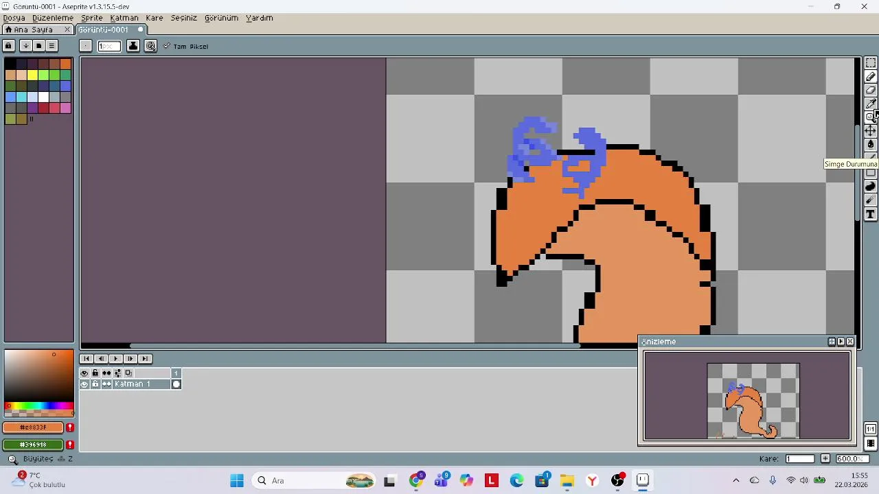
Task: Open the Dosya menu
Action: [14, 18]
